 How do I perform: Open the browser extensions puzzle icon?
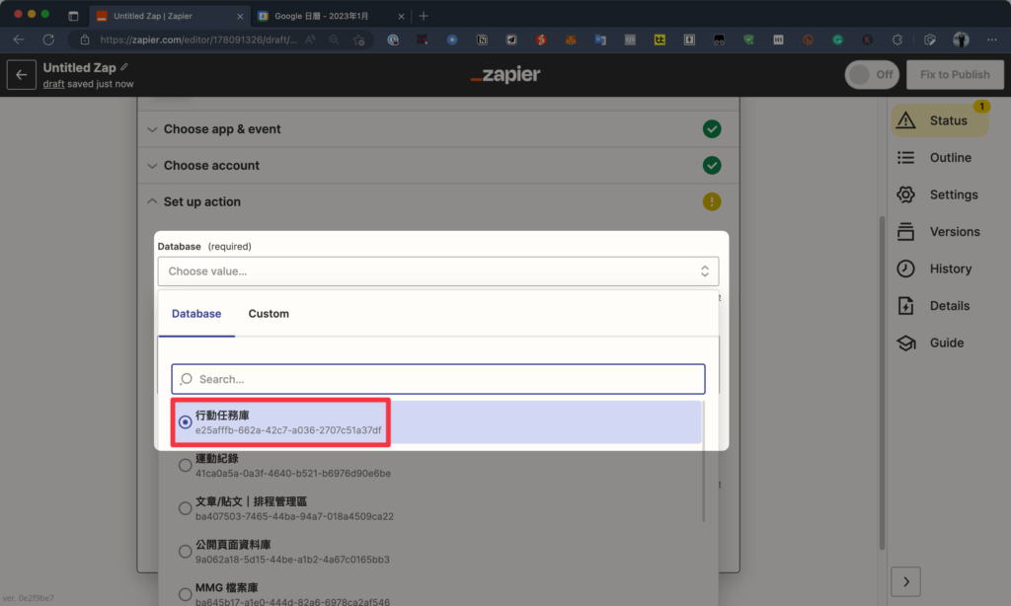(x=896, y=39)
